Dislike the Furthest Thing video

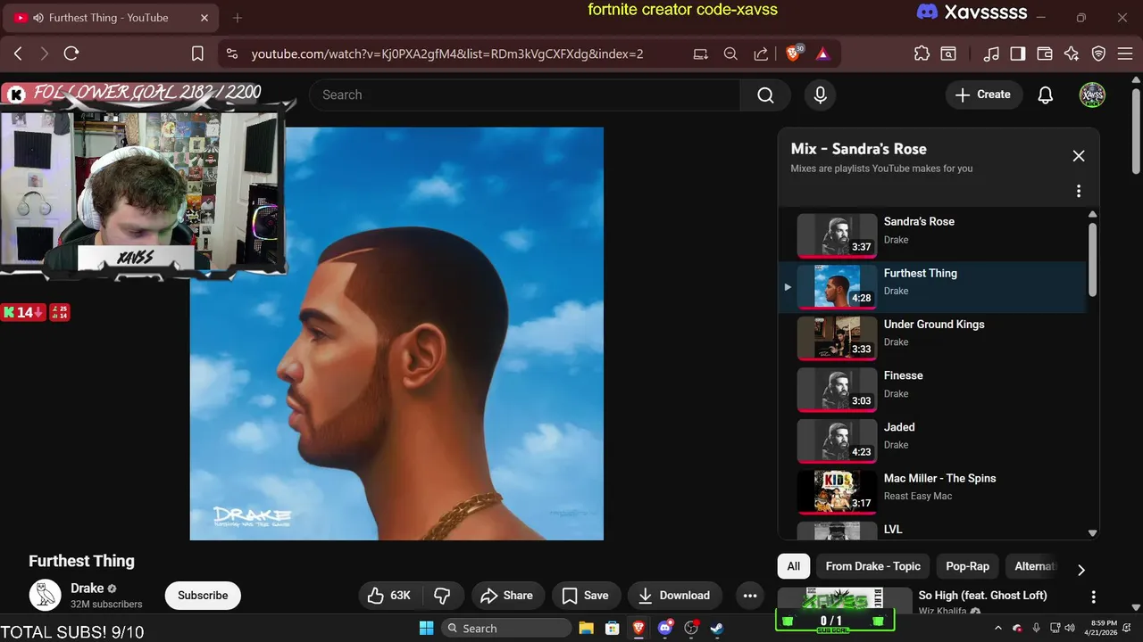pos(442,596)
